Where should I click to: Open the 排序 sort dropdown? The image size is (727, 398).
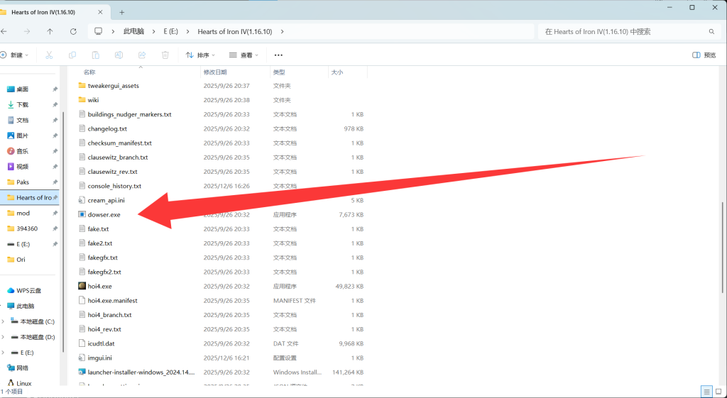[x=200, y=55]
